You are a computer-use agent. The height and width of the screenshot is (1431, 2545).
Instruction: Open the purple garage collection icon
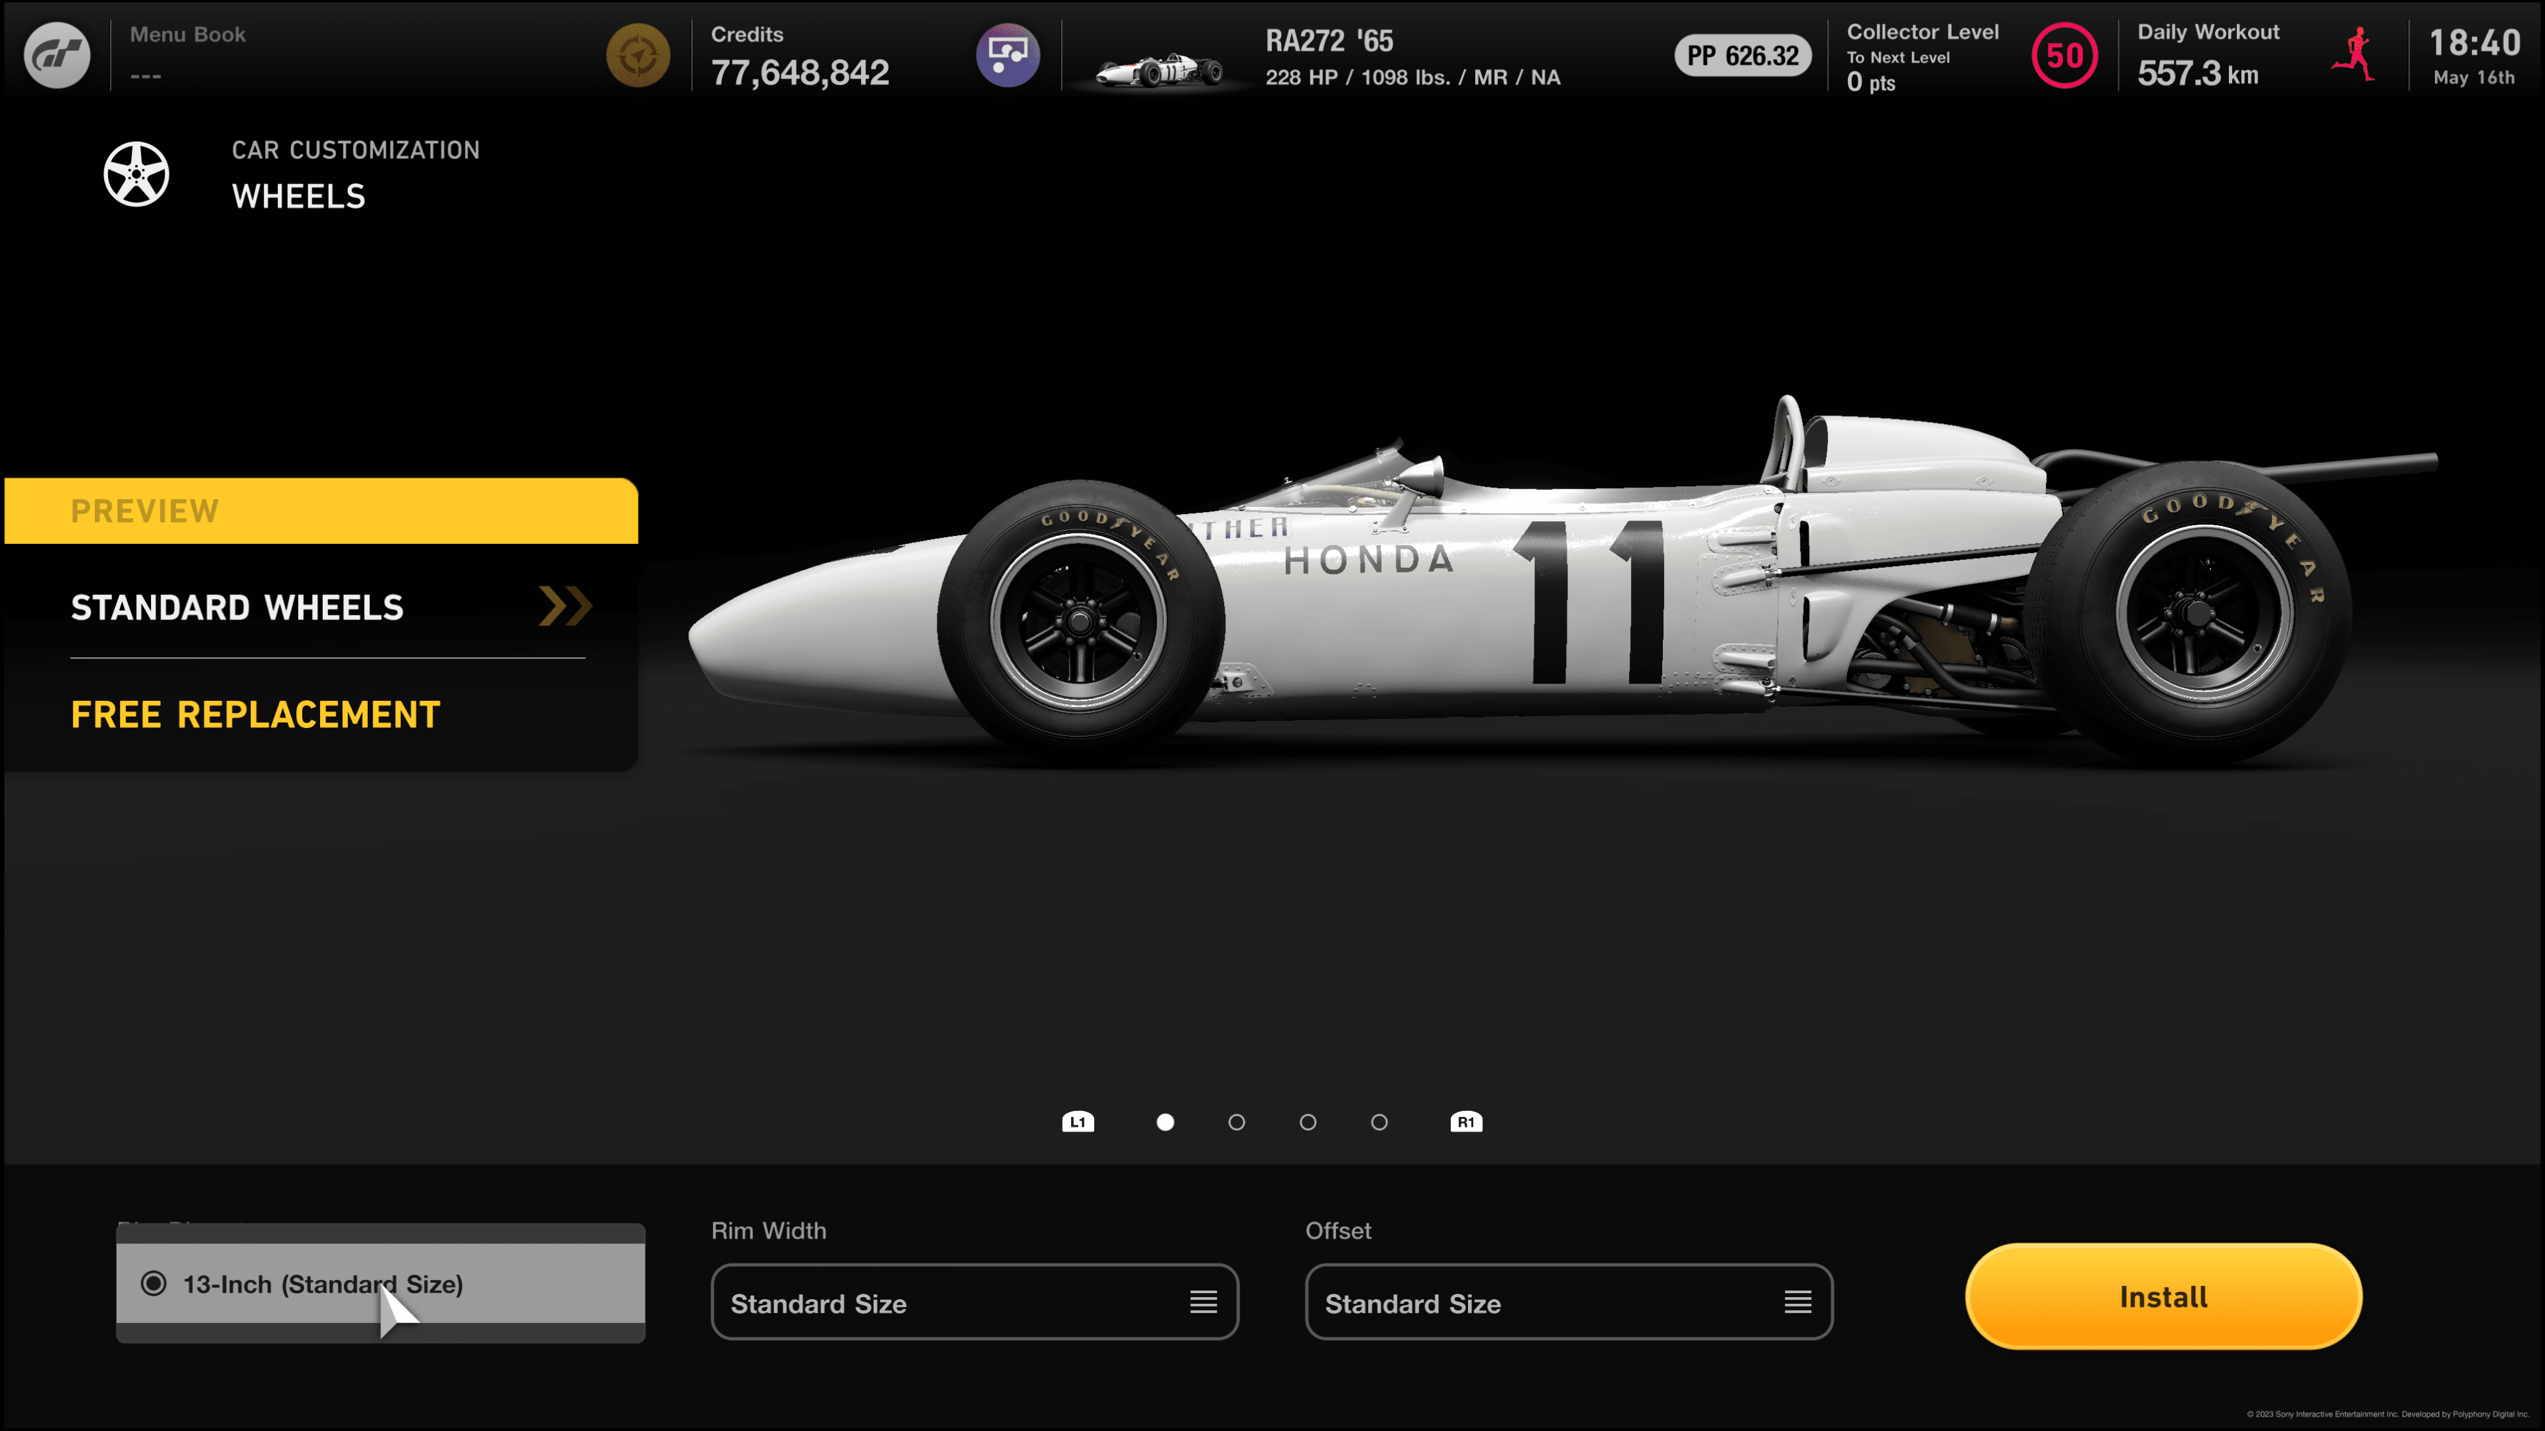tap(1007, 55)
